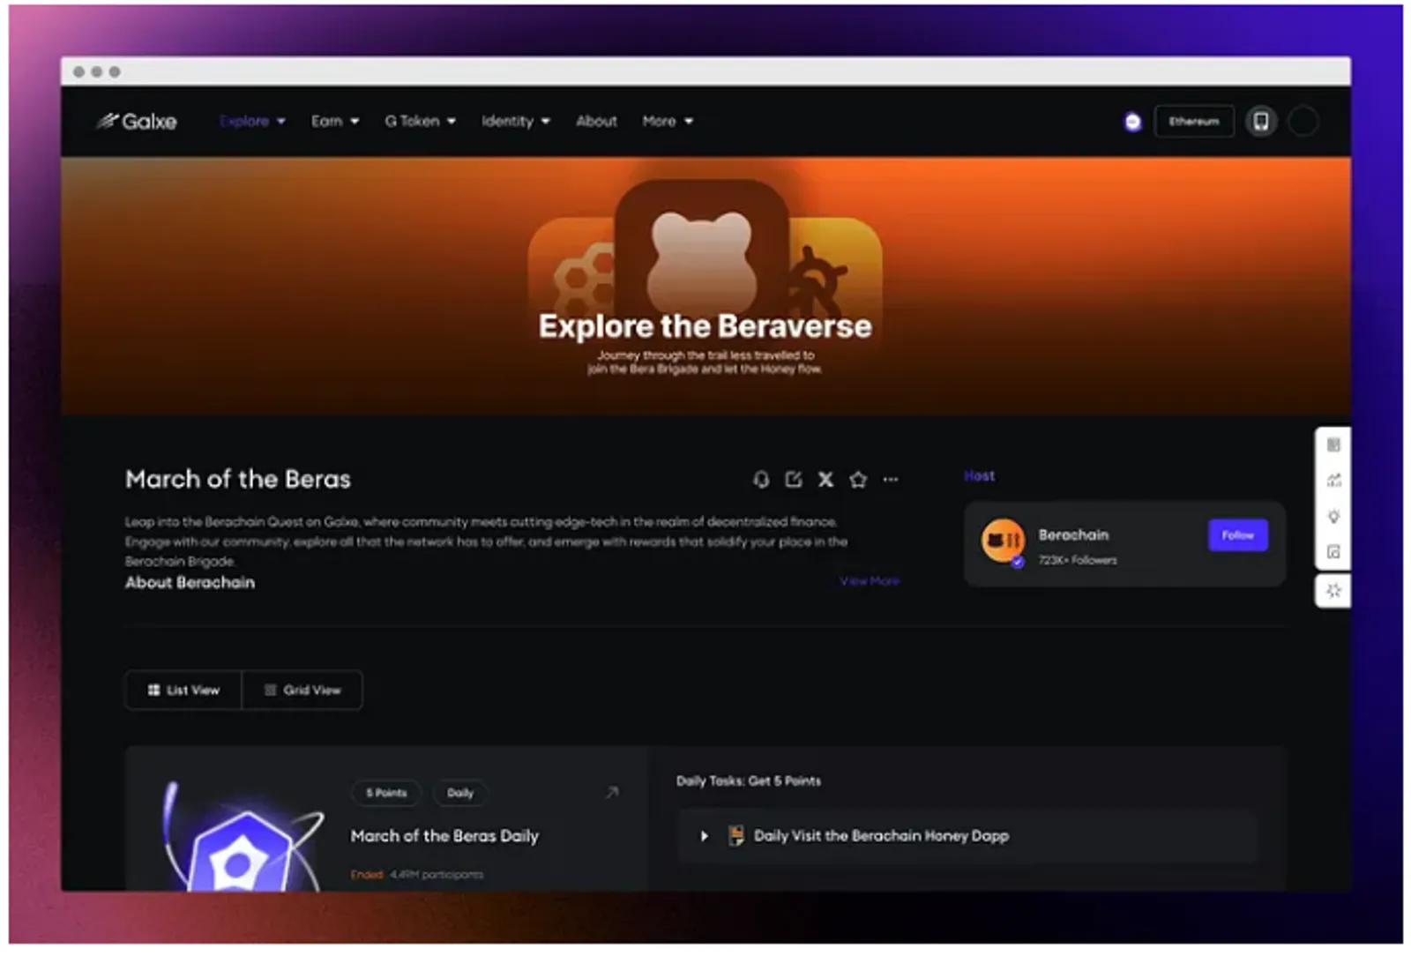Click the 5 Points tag
Image resolution: width=1411 pixels, height=956 pixels.
386,793
